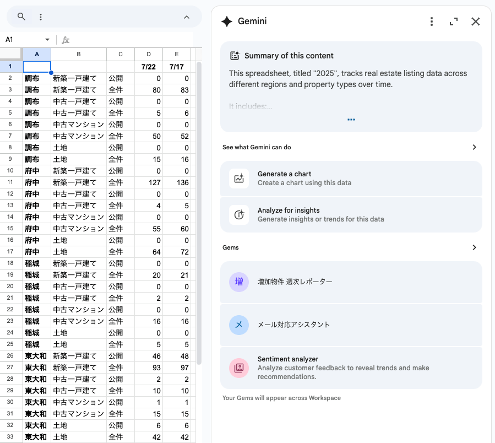The image size is (495, 443).
Task: Select column A header
Action: [x=37, y=55]
